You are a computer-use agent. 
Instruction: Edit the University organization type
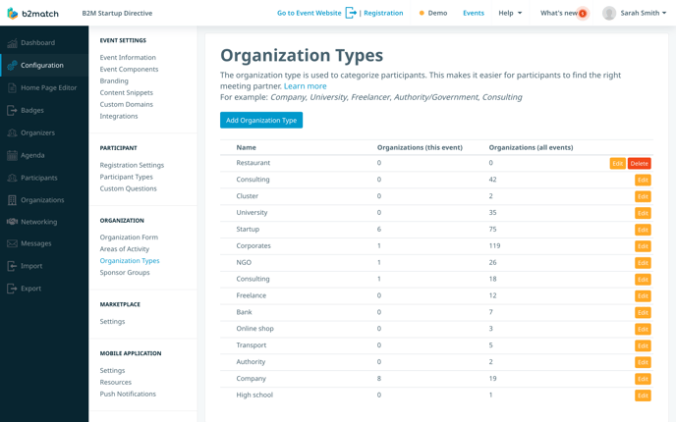[643, 213]
